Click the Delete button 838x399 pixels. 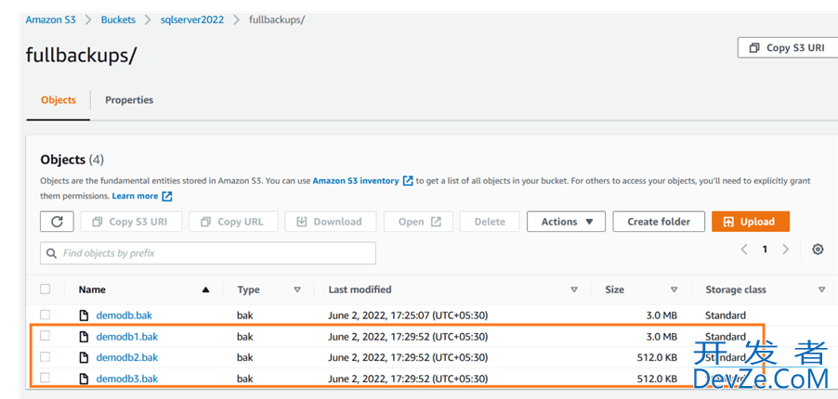490,221
